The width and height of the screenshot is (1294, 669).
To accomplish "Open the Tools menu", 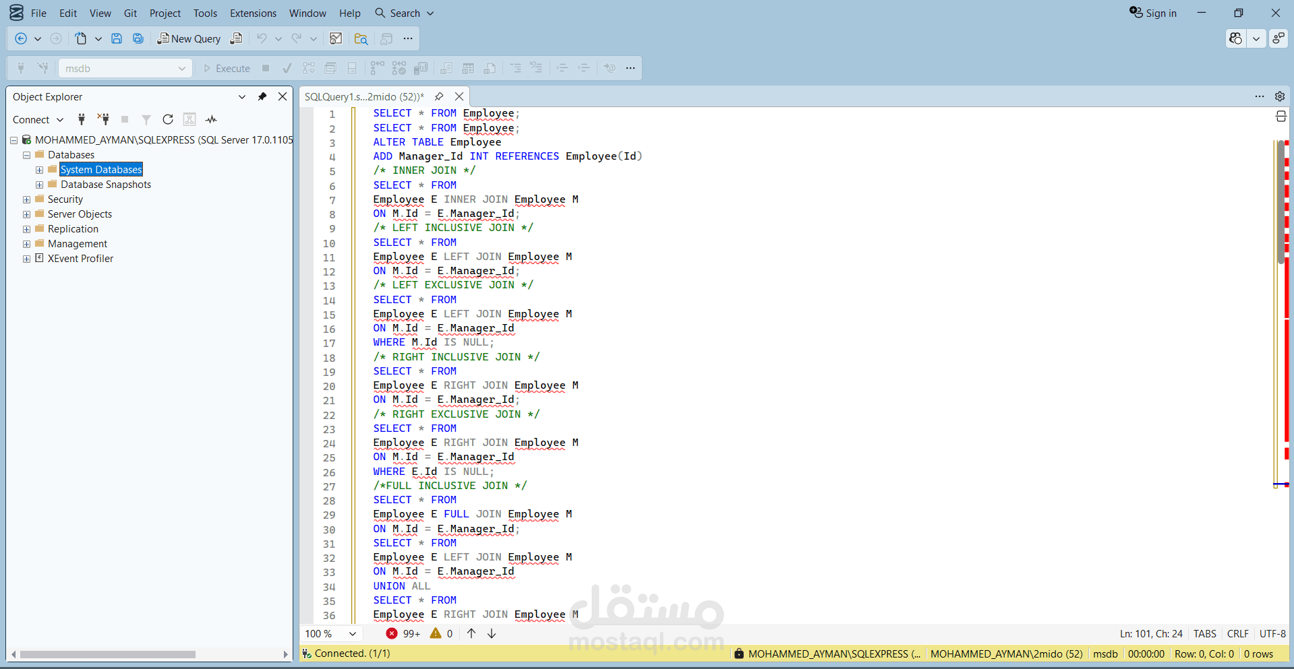I will (205, 13).
